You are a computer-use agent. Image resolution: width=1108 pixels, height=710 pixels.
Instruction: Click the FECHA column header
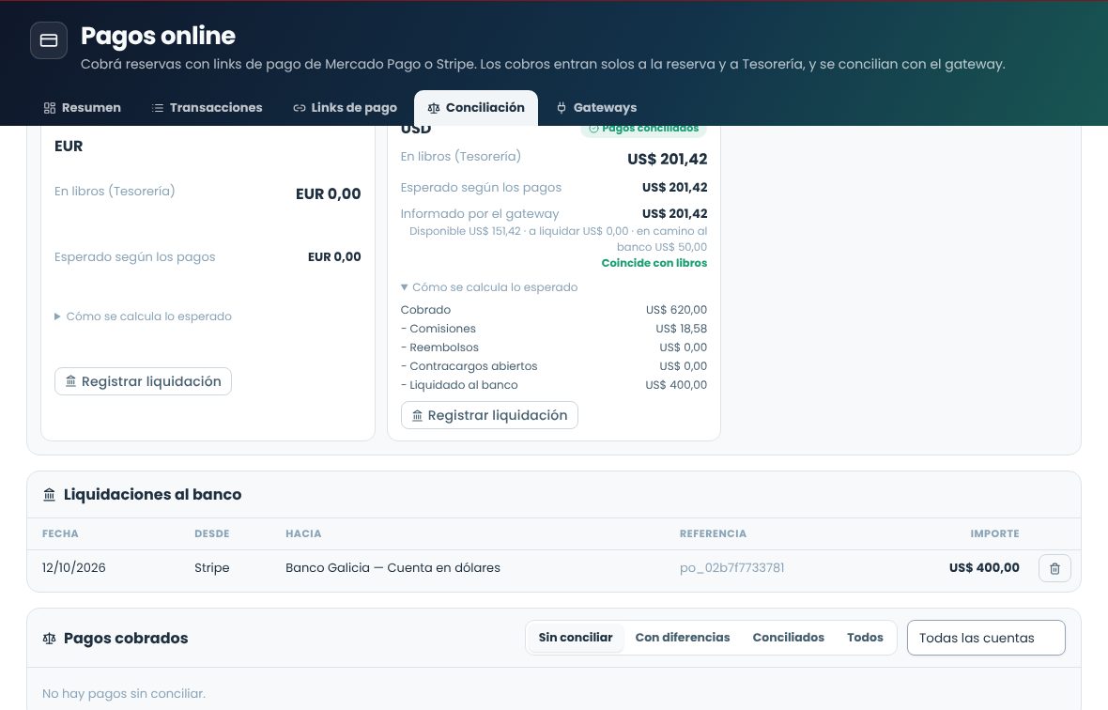point(60,534)
